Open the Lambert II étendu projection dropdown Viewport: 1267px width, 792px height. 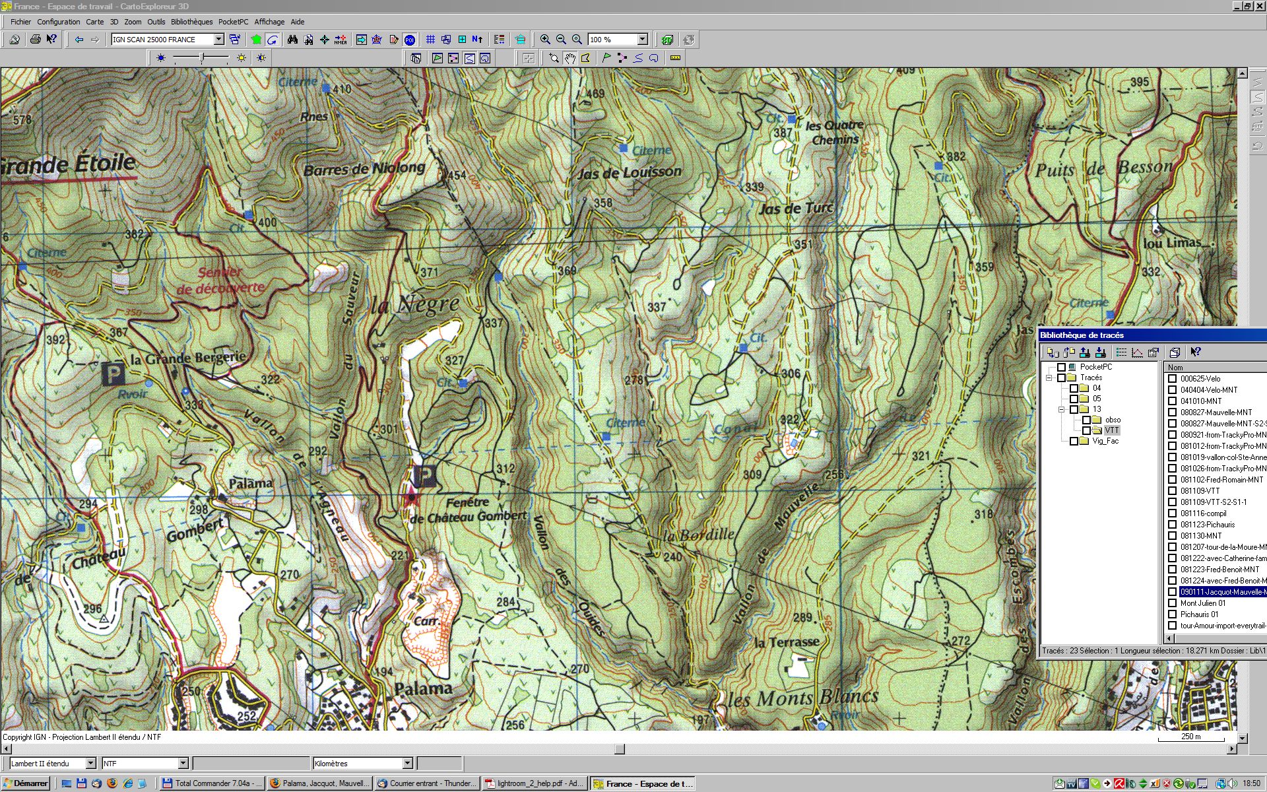pyautogui.click(x=91, y=764)
